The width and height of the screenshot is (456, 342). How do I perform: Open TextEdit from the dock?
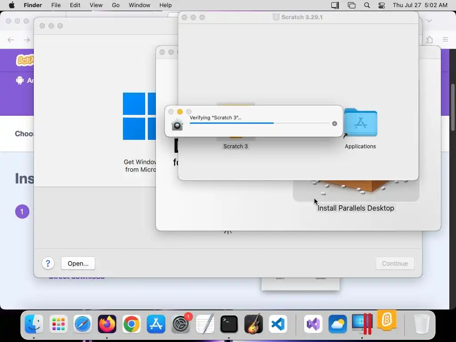pos(205,324)
